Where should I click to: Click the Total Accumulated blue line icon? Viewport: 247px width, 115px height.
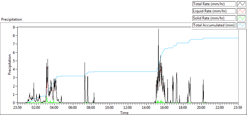[x=241, y=25]
